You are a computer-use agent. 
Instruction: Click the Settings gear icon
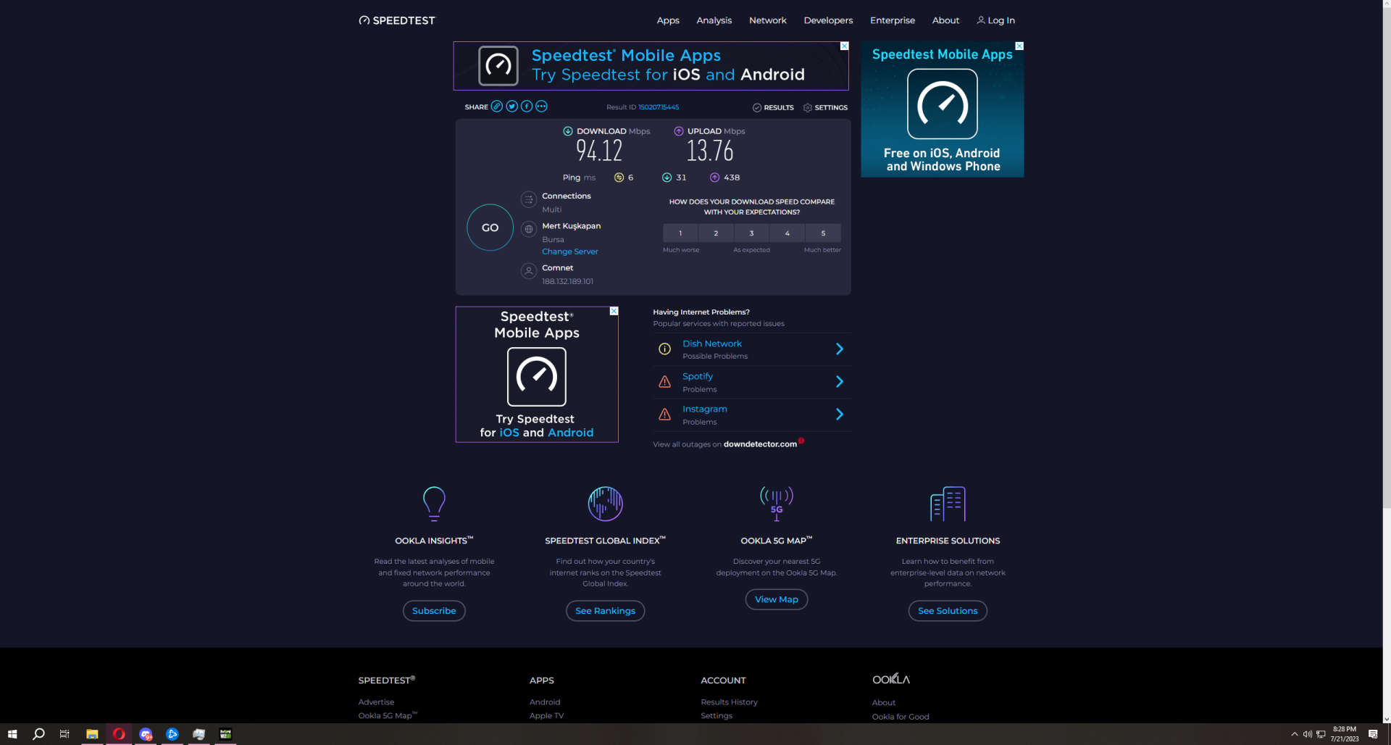coord(808,107)
